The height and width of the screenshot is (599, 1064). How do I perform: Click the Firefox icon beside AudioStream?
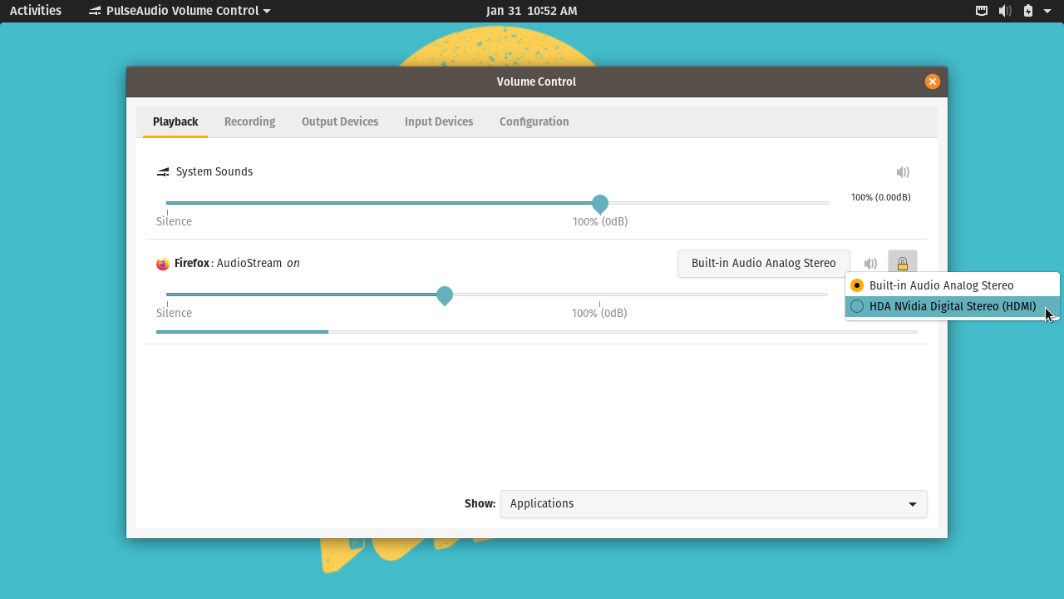pos(161,263)
